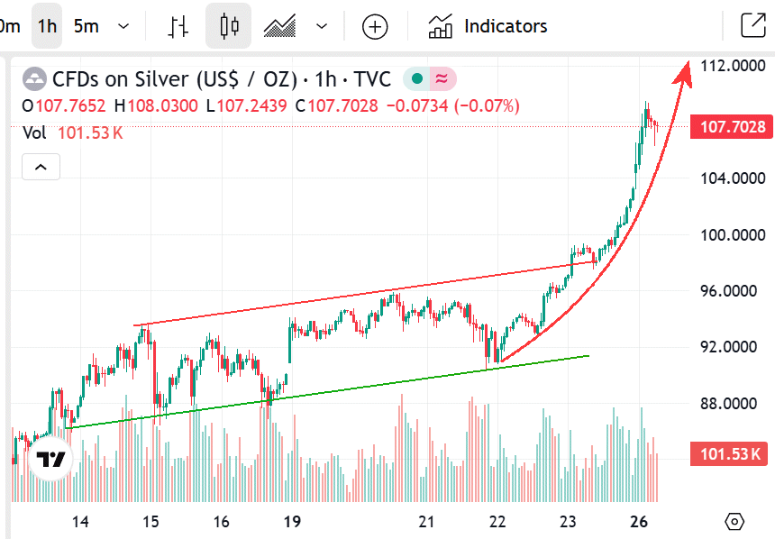
Task: Expand the chart style dropdown chevron
Action: click(322, 26)
